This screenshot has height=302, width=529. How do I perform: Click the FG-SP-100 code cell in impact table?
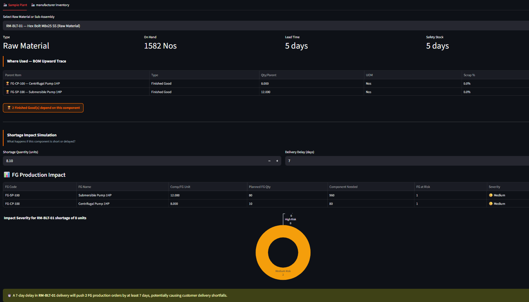pyautogui.click(x=40, y=195)
